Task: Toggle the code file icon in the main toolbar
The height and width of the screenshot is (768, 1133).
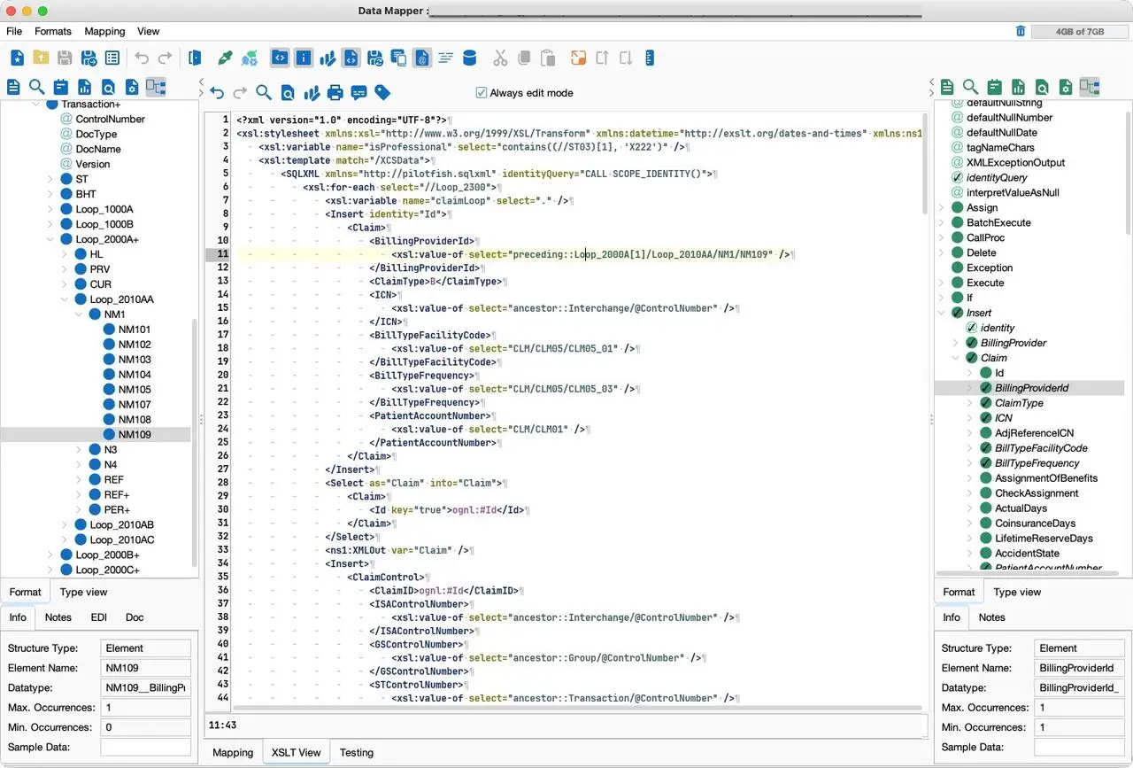Action: 351,58
